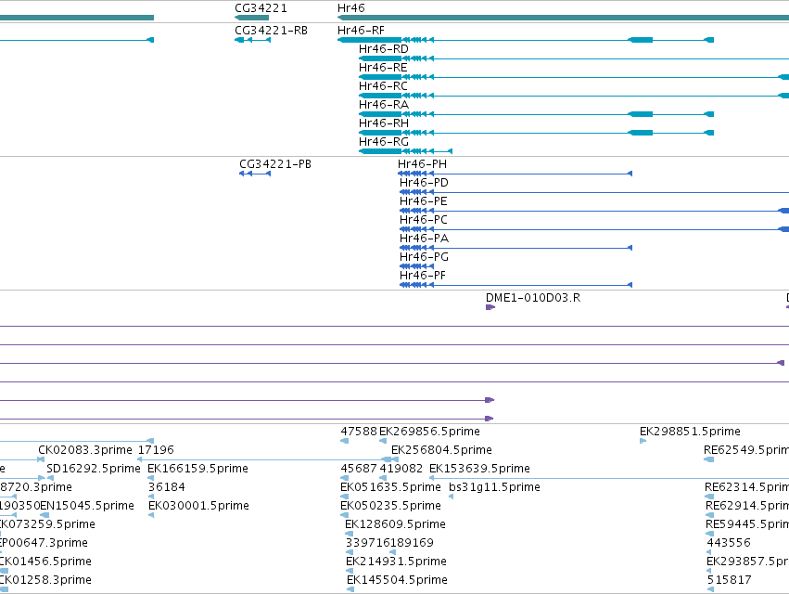Viewport: 789px width, 594px height.
Task: Select the Hr46-RD transcript label
Action: (384, 49)
